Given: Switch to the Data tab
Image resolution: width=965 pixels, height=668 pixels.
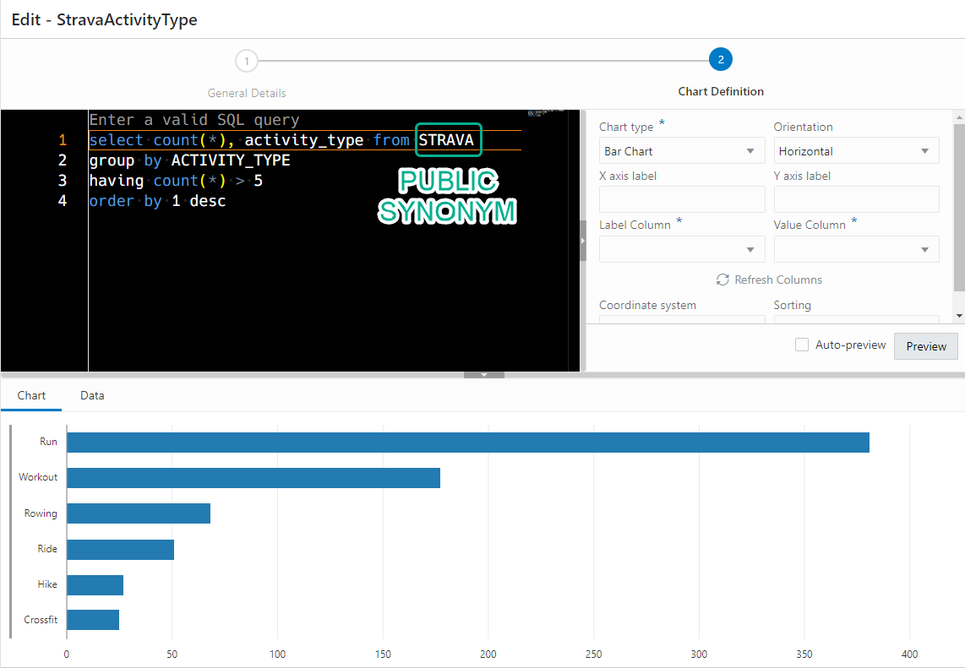Looking at the screenshot, I should (x=92, y=395).
